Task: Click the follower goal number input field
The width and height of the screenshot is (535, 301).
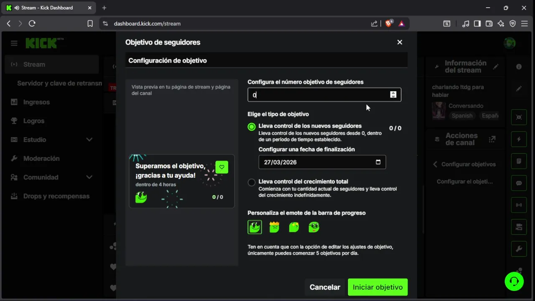Action: point(324,95)
